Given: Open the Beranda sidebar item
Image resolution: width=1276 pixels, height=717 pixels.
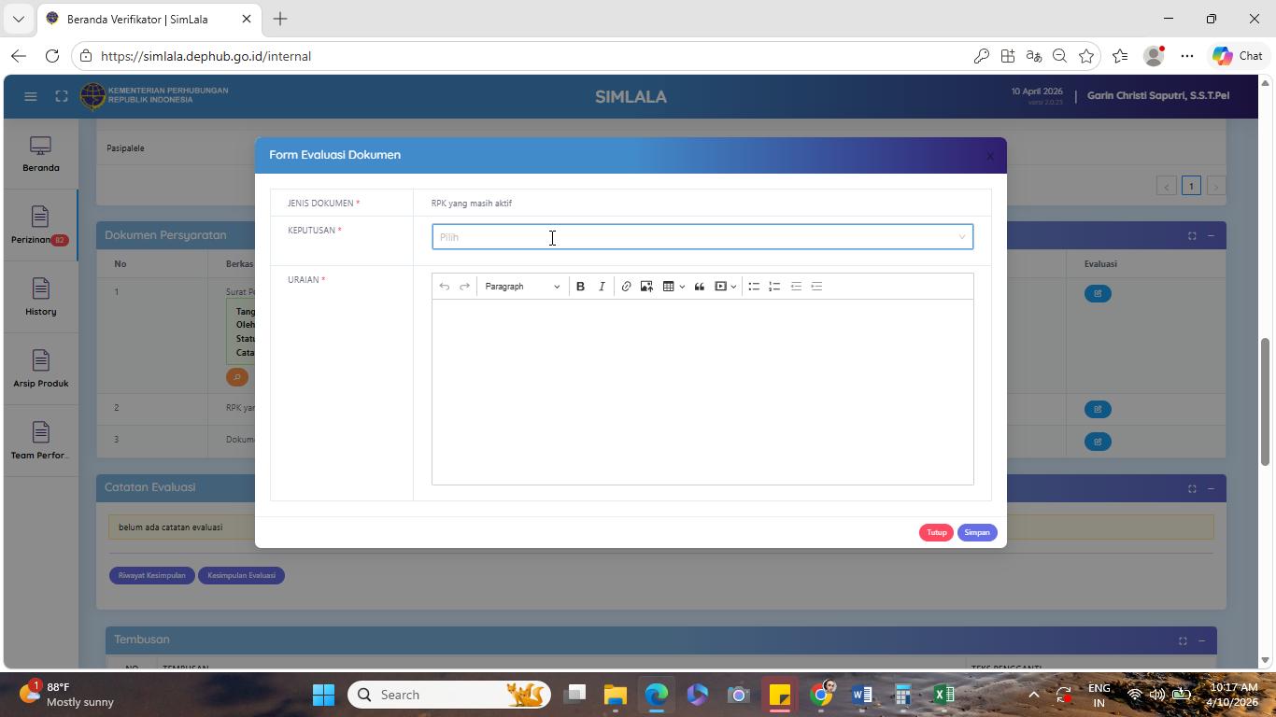Looking at the screenshot, I should (x=40, y=155).
